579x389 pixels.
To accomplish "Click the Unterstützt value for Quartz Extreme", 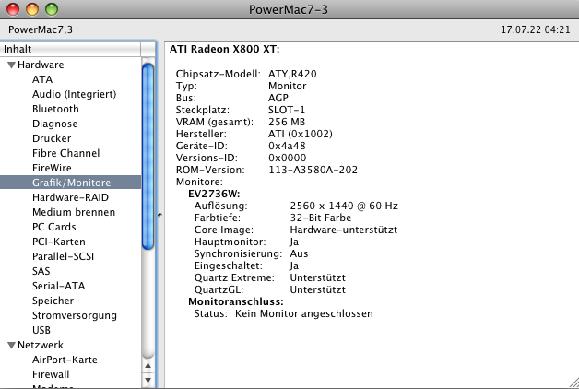I will 318,277.
